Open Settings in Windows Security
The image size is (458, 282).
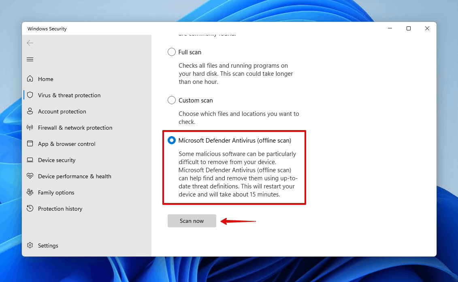coord(87,246)
